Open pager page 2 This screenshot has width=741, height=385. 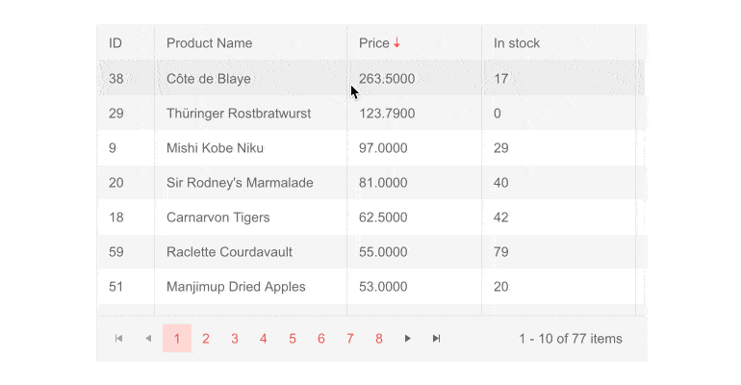point(206,338)
